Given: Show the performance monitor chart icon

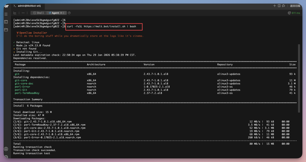Looking at the screenshot, I should tap(15, 13).
